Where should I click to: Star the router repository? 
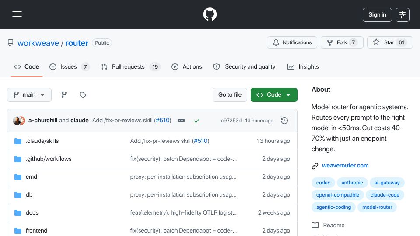point(390,42)
